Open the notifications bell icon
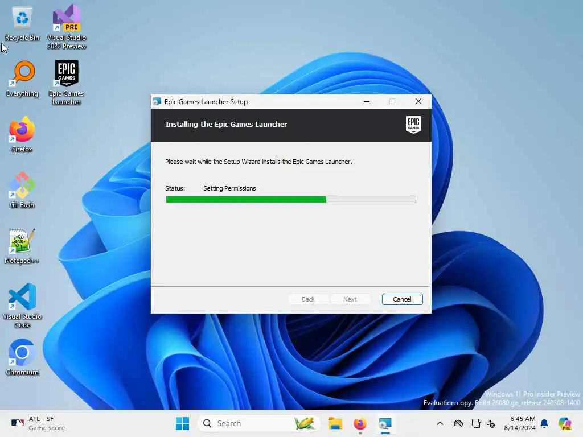Screen dimensions: 583x437 click(544, 423)
